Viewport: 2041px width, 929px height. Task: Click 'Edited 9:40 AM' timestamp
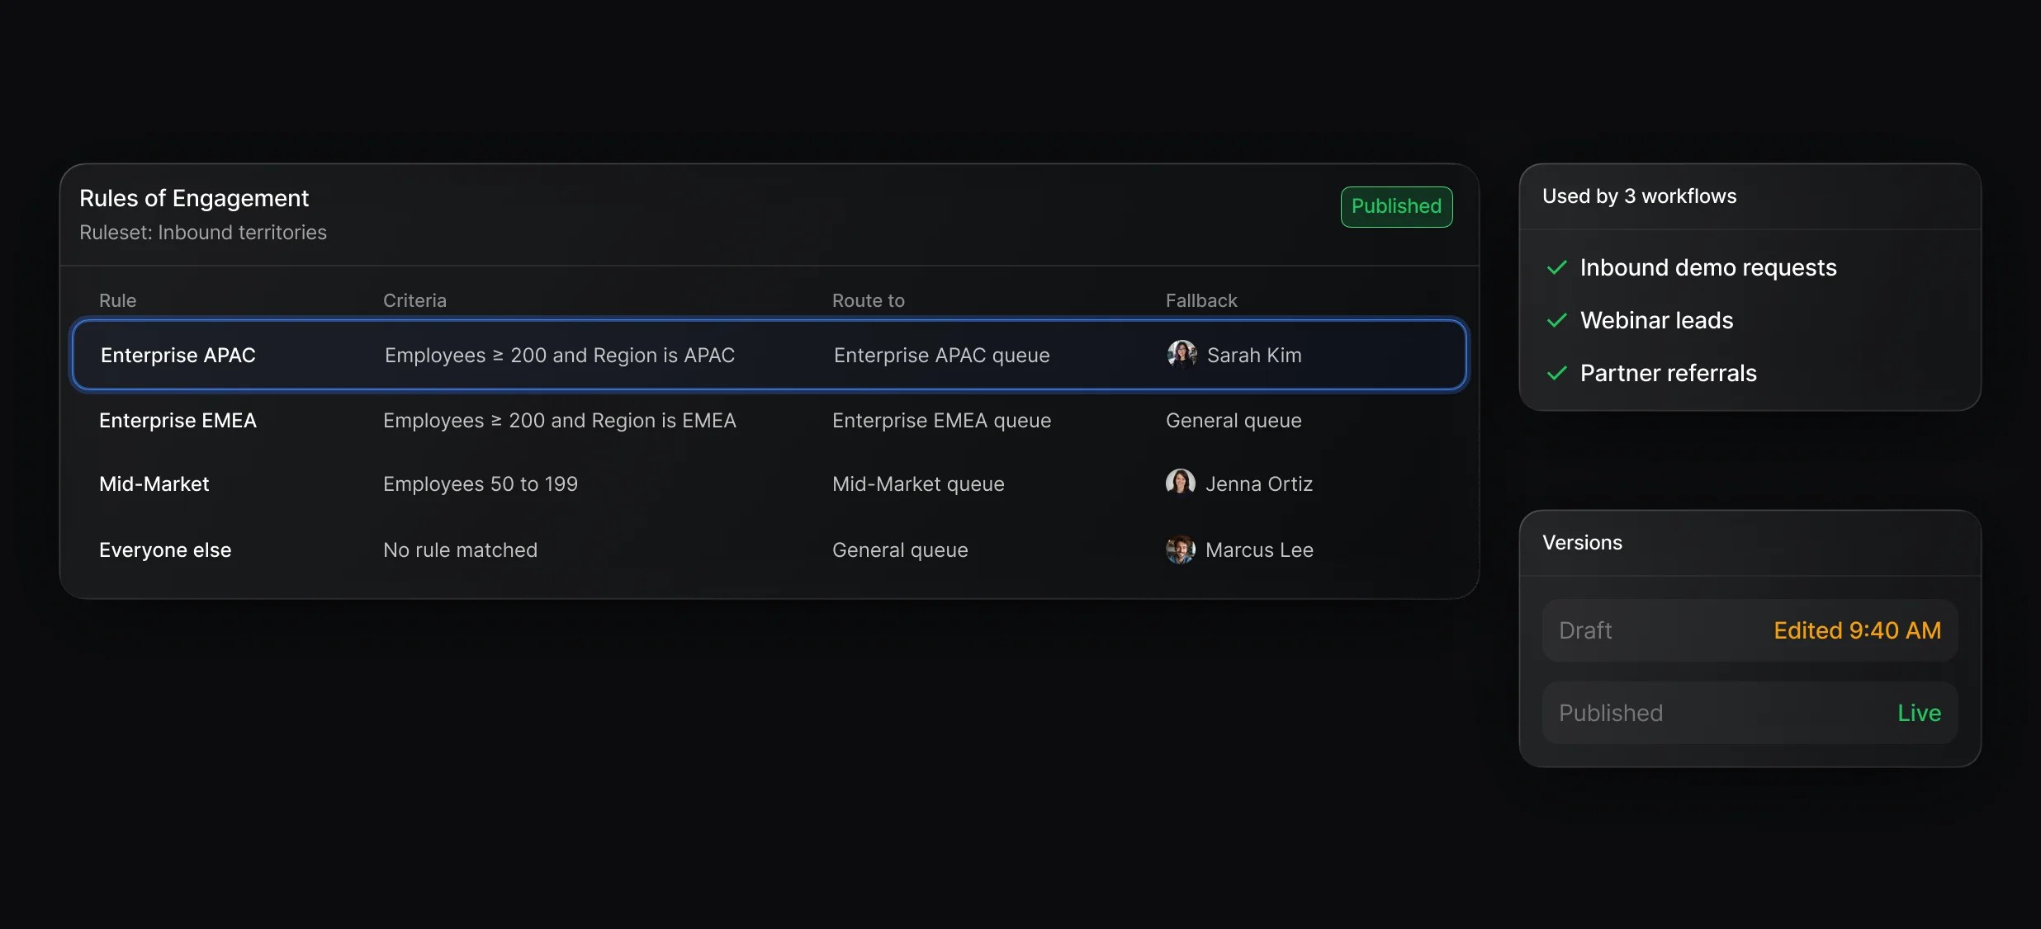pyautogui.click(x=1857, y=630)
